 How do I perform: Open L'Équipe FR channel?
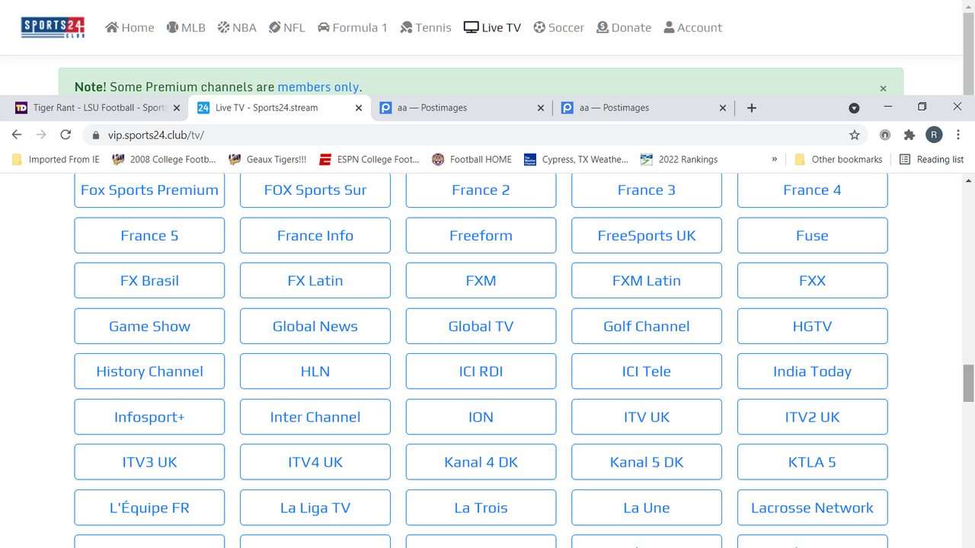149,508
